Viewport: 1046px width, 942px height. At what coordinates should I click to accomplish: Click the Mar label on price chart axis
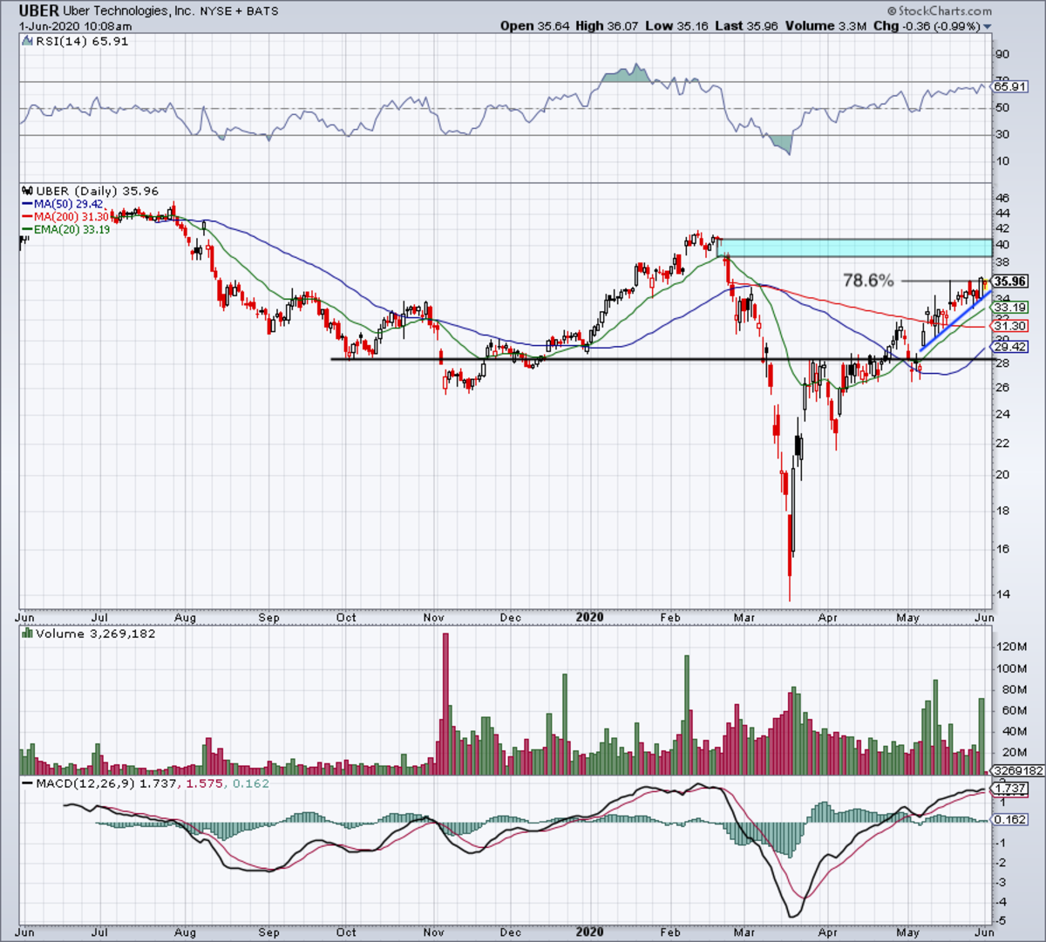tap(744, 617)
